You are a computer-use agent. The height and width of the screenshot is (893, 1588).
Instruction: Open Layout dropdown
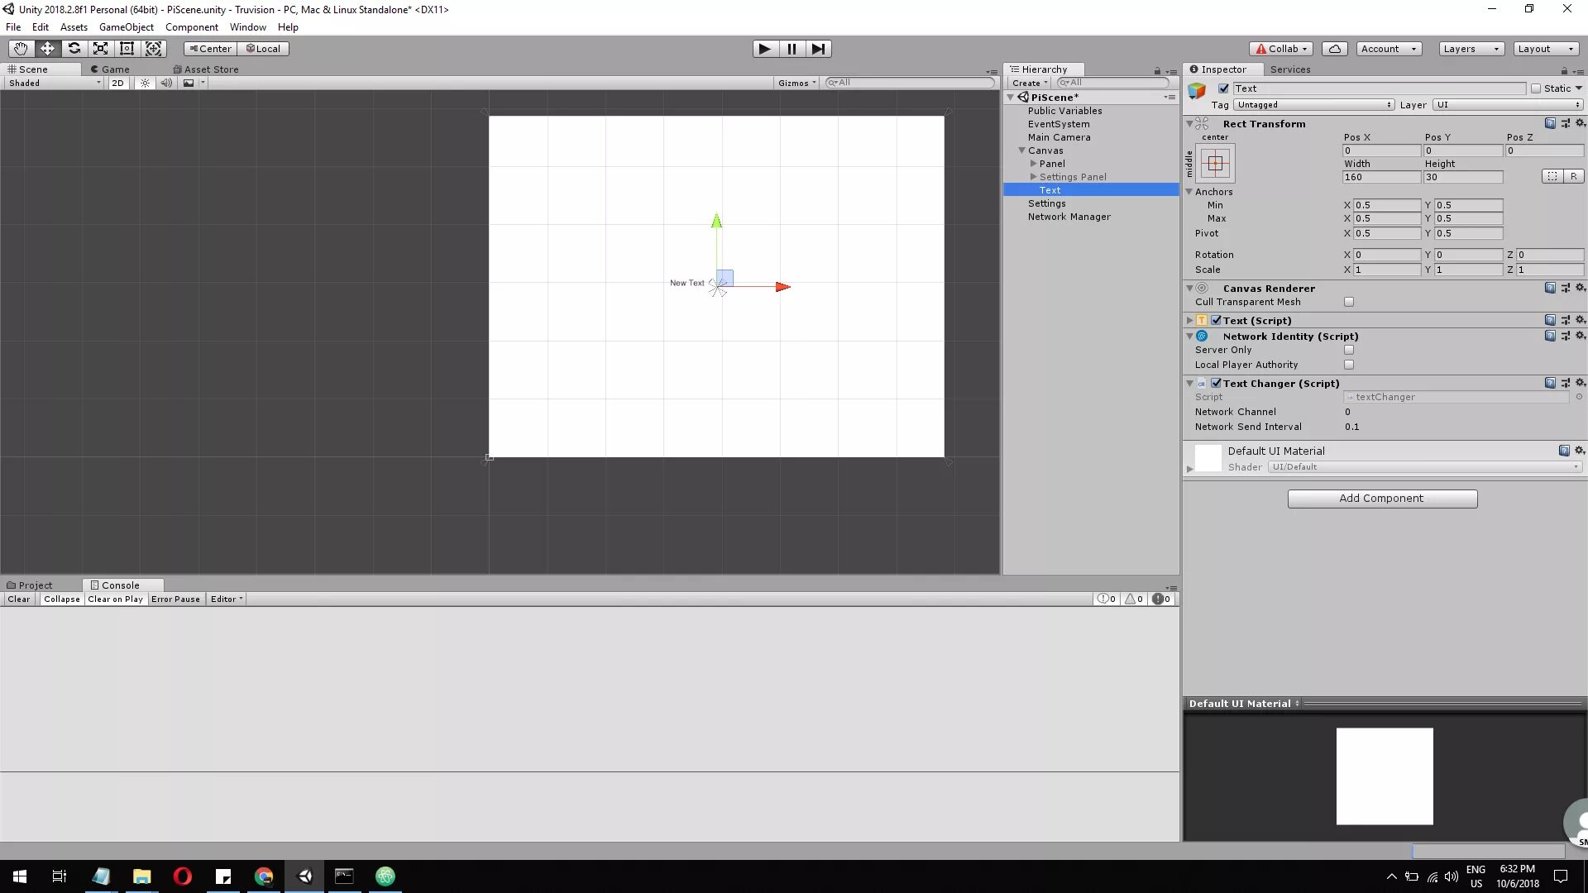pyautogui.click(x=1546, y=49)
